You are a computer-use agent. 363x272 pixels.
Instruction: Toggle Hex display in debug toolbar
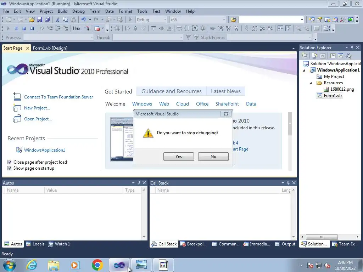(x=77, y=28)
